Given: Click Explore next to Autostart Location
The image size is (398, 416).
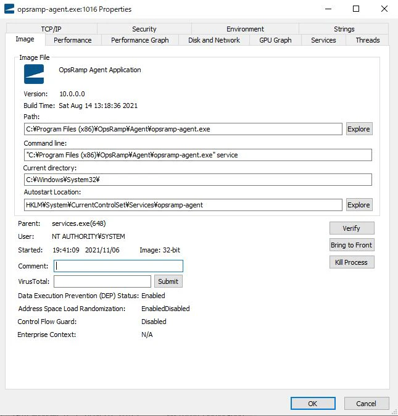Looking at the screenshot, I should tap(359, 205).
